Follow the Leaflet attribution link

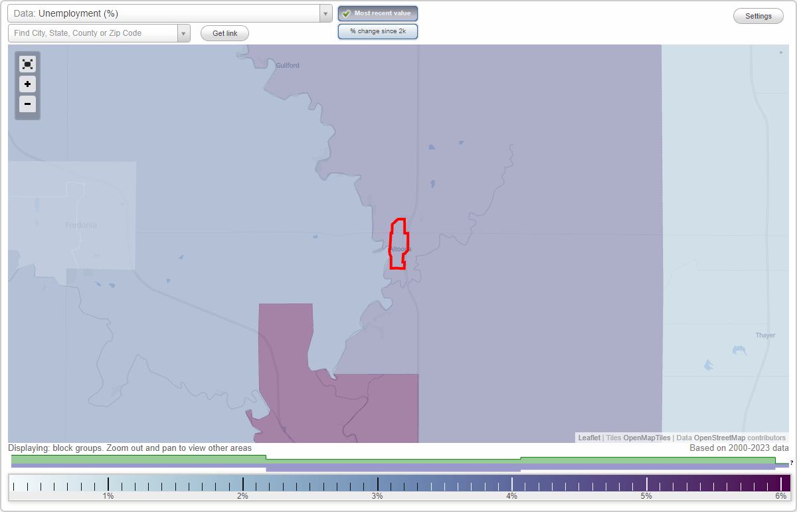pos(588,438)
